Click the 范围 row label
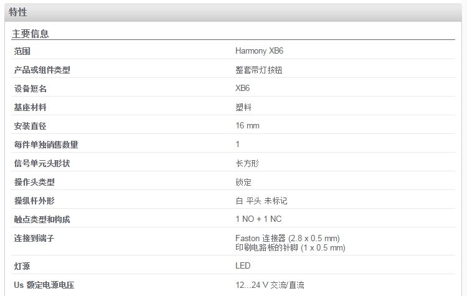The height and width of the screenshot is (296, 467). tap(22, 51)
